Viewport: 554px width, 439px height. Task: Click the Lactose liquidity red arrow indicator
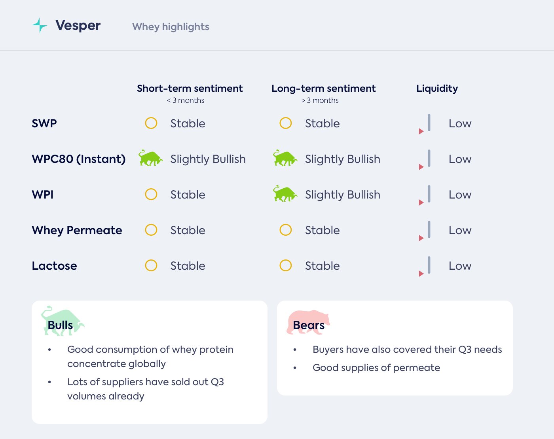[x=421, y=274]
